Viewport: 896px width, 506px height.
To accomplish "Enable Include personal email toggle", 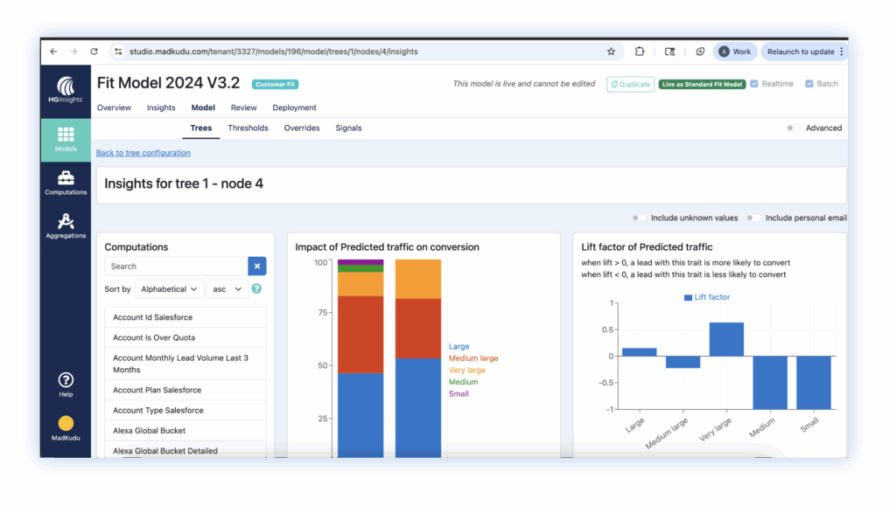I will click(752, 218).
